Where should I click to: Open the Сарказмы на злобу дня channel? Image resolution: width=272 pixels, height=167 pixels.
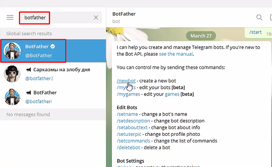pyautogui.click(x=53, y=74)
